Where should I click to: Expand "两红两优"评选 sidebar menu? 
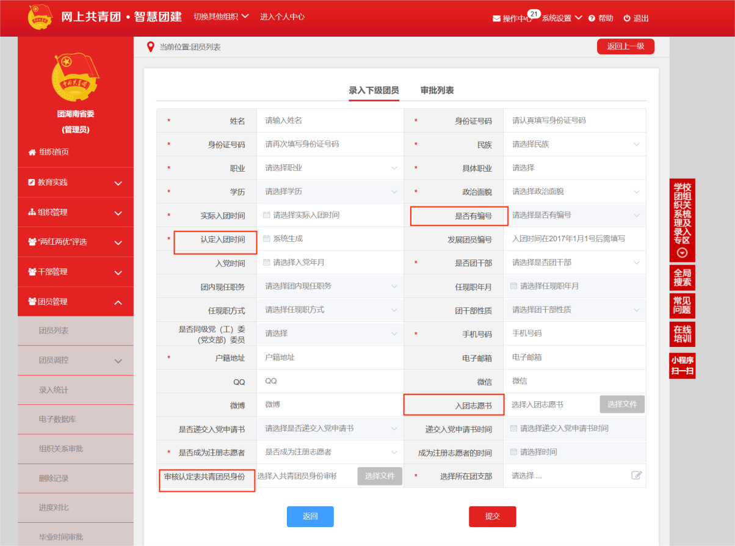pos(76,242)
